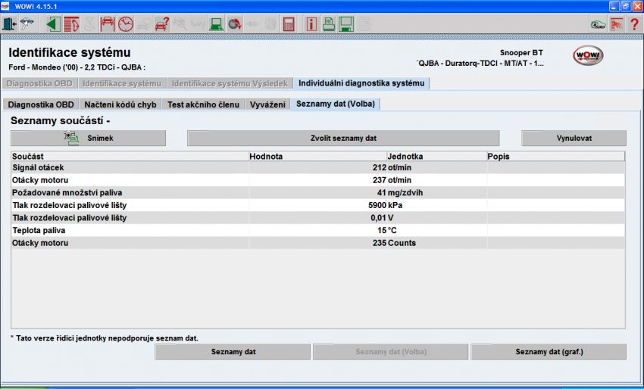Click the value 41 mg/zdvih cell
Viewport: 644px width, 389px height.
[x=318, y=192]
